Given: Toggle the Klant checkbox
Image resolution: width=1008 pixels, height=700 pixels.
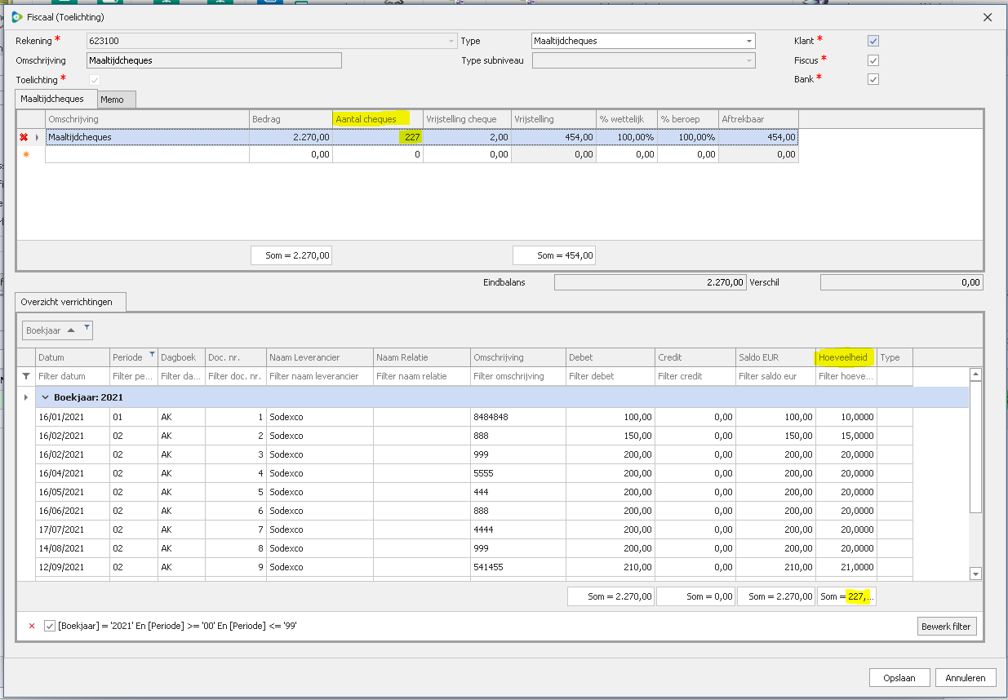Looking at the screenshot, I should (x=873, y=41).
